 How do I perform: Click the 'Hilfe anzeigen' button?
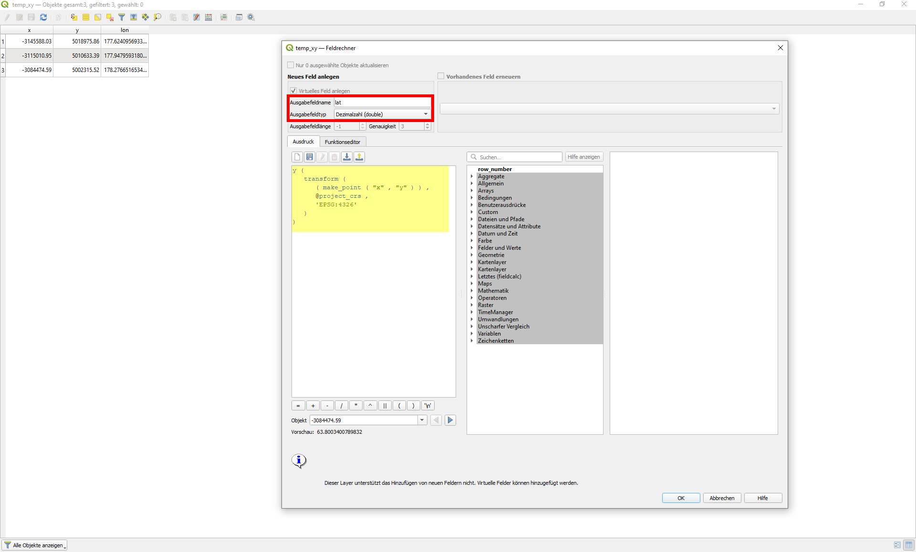click(584, 157)
